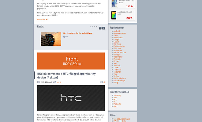Open the Samsung Galaxy Tab product card
202x122 pixels.
coord(122,4)
